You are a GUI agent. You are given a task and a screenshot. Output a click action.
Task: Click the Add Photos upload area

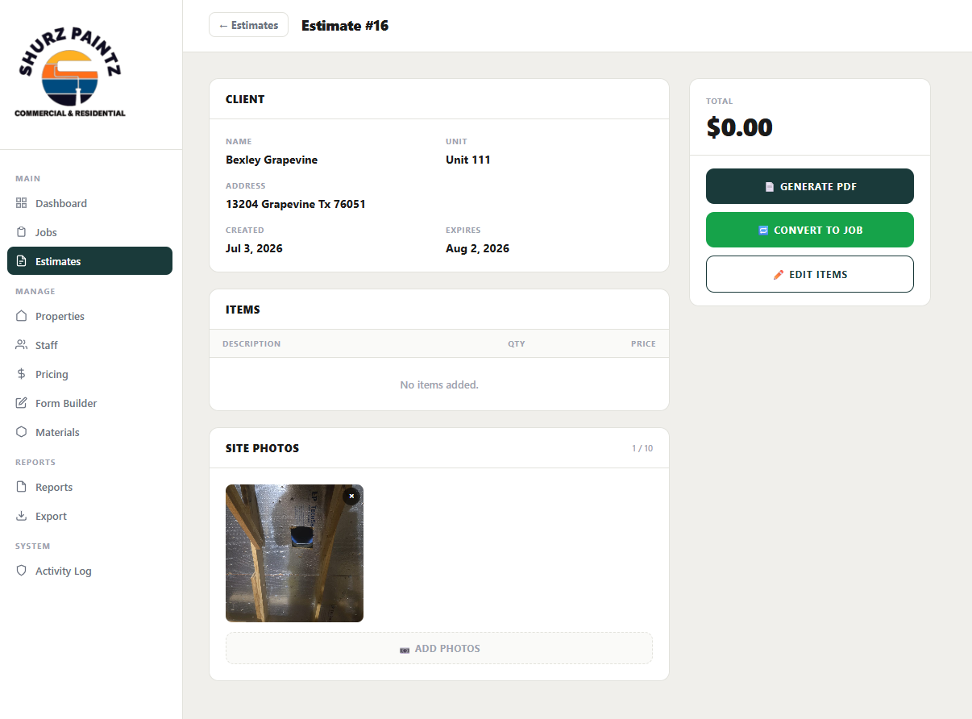click(x=439, y=648)
